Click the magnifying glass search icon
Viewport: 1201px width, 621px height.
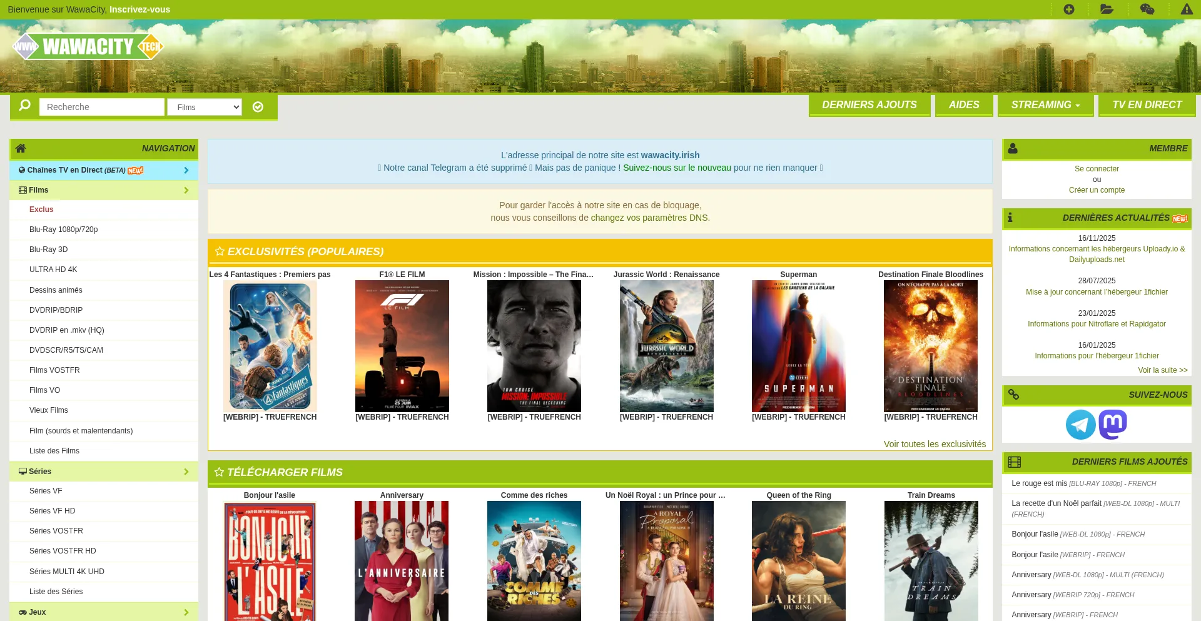pos(25,106)
